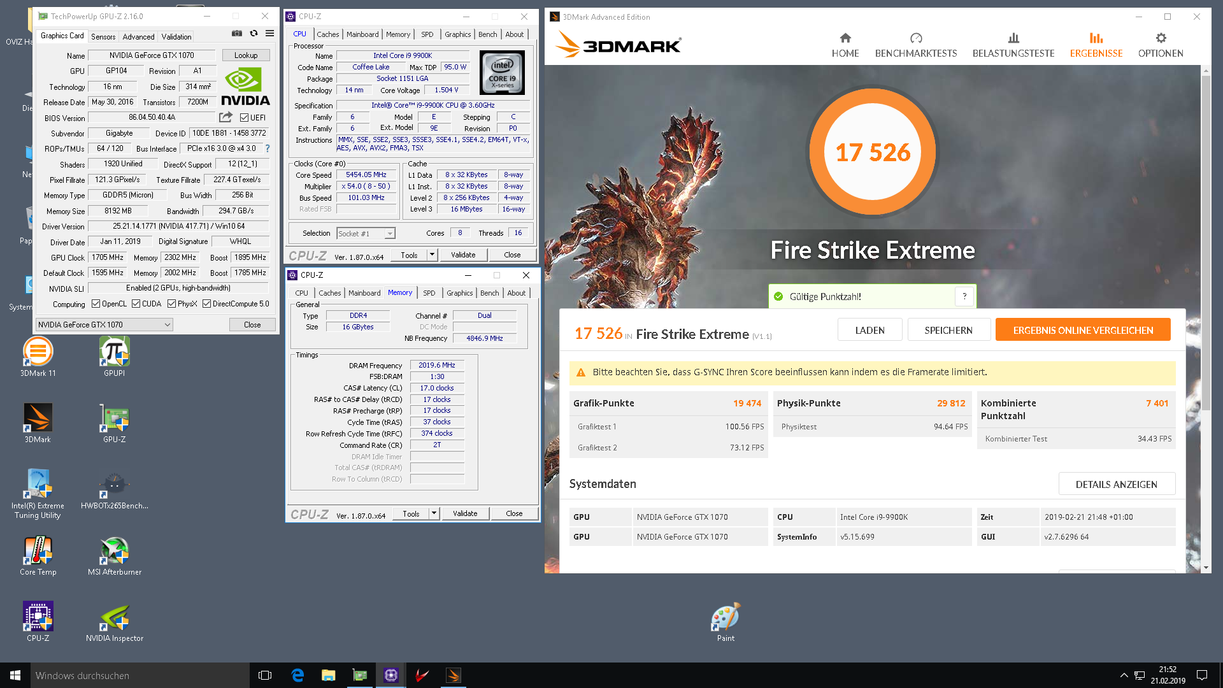This screenshot has height=688, width=1223.
Task: Open the 3DMark 11 desktop shortcut
Action: coord(38,357)
